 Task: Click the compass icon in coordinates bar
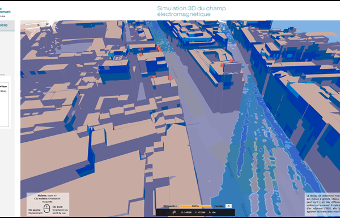click(174, 212)
